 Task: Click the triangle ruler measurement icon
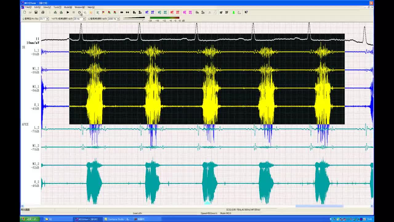click(239, 12)
